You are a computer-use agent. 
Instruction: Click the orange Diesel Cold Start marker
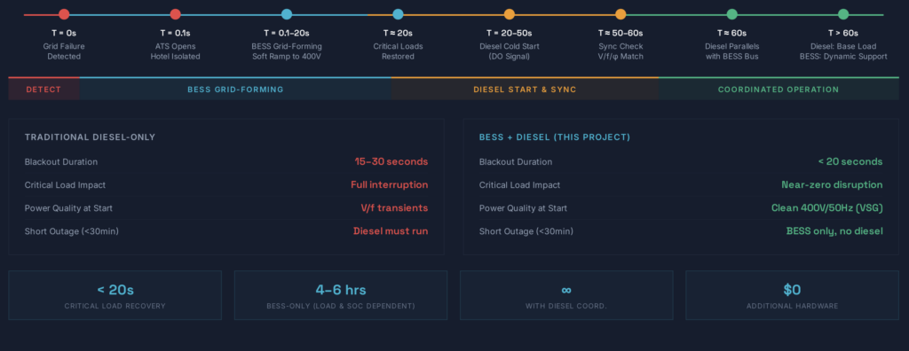(509, 14)
